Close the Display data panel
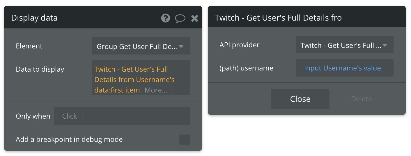 click(x=194, y=19)
